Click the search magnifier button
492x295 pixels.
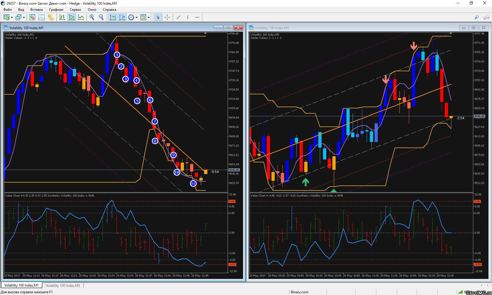point(476,18)
